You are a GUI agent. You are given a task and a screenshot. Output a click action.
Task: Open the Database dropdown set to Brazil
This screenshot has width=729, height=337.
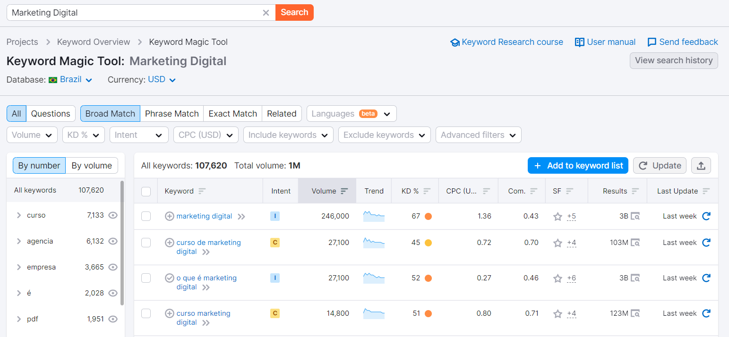(70, 79)
